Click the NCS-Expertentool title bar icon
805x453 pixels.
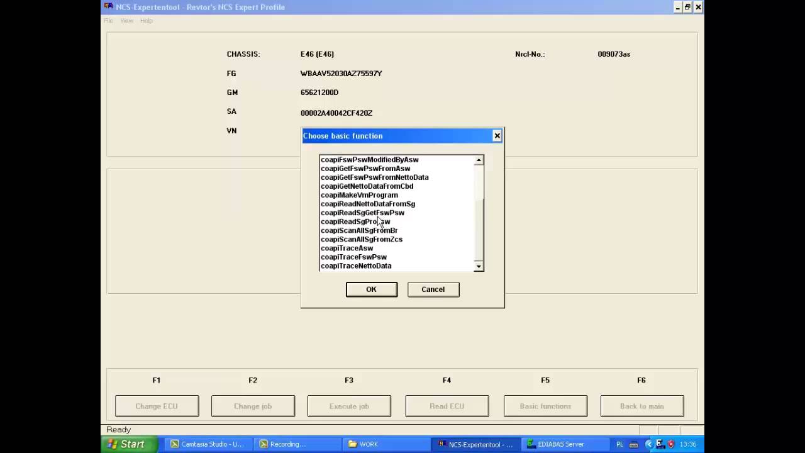(109, 7)
